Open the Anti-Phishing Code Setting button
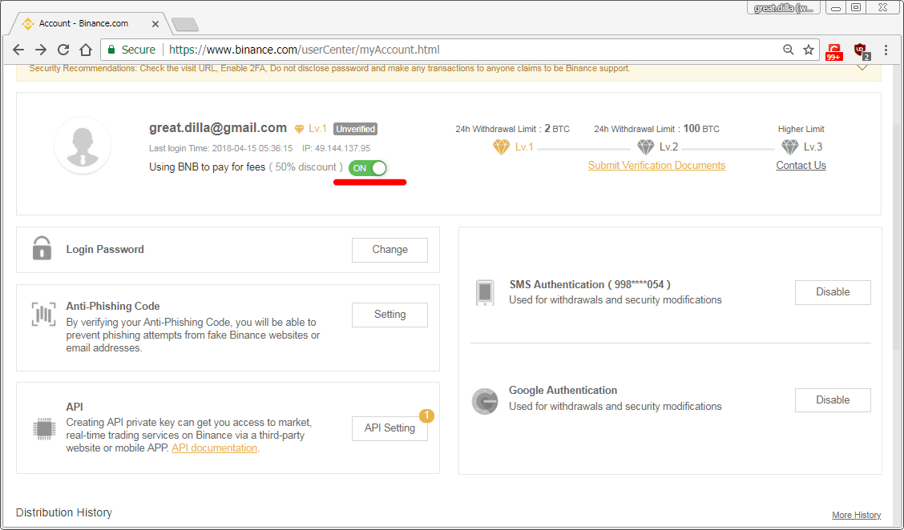 (389, 315)
